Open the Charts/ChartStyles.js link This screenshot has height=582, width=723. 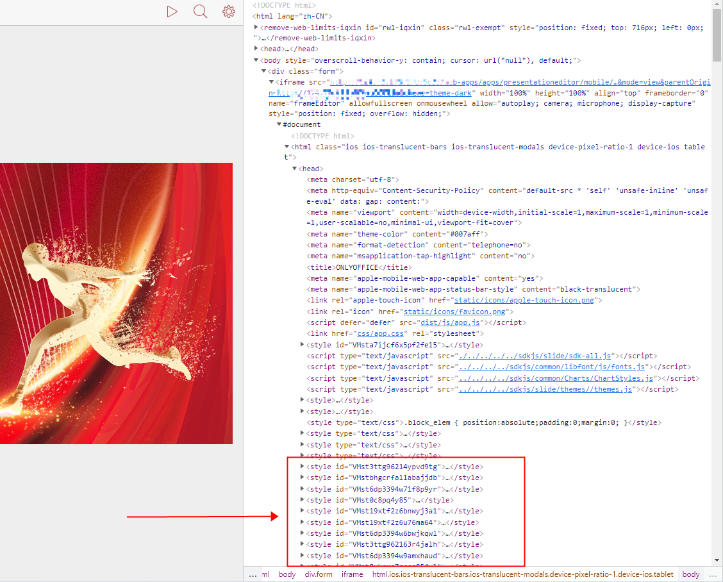(556, 378)
